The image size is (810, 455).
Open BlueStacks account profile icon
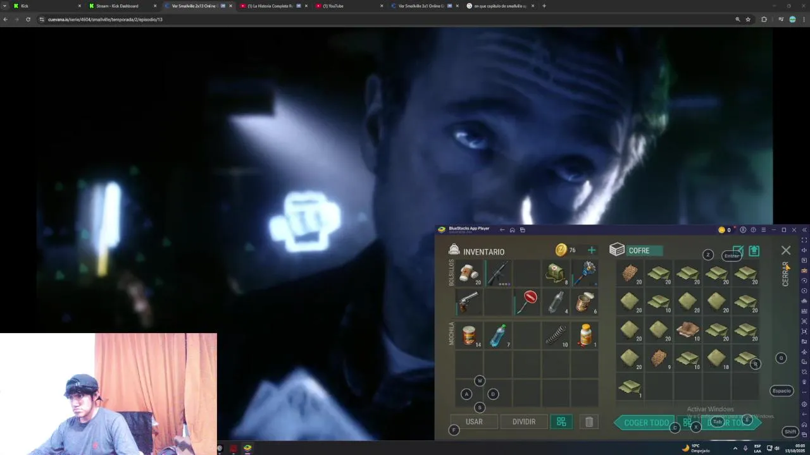pos(743,230)
